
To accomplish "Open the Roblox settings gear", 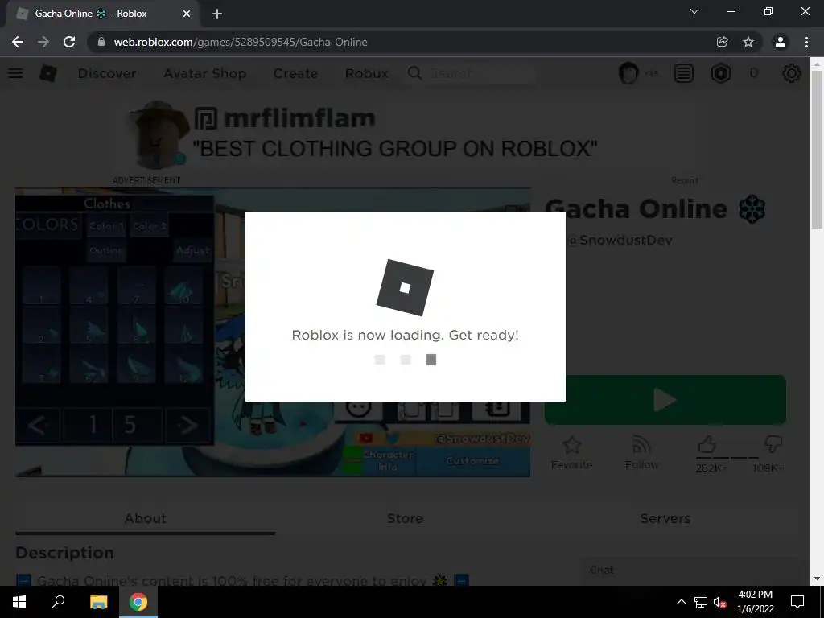I will 792,73.
